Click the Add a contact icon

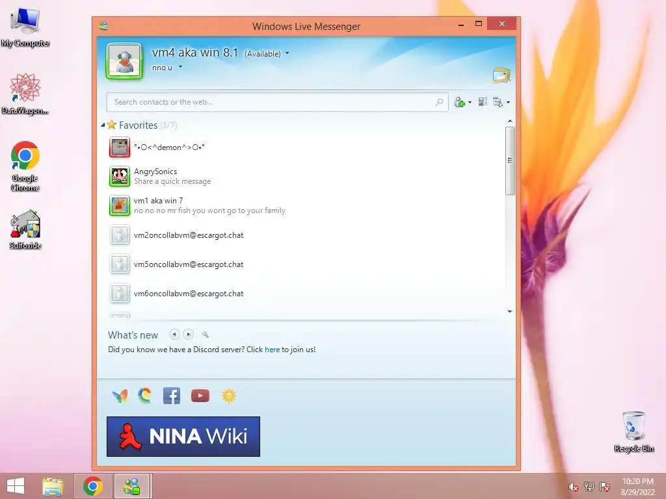coord(460,102)
